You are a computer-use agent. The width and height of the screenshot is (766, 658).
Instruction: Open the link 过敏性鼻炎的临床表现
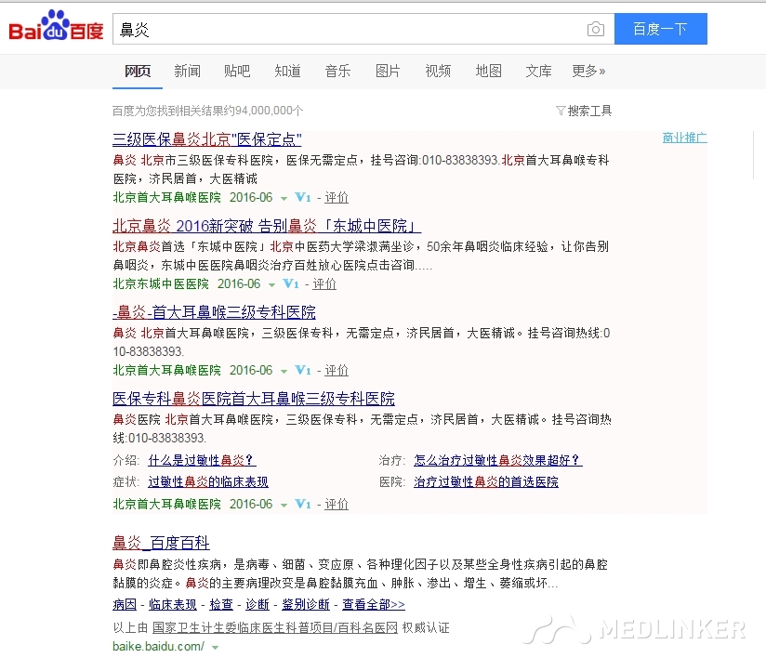click(208, 482)
